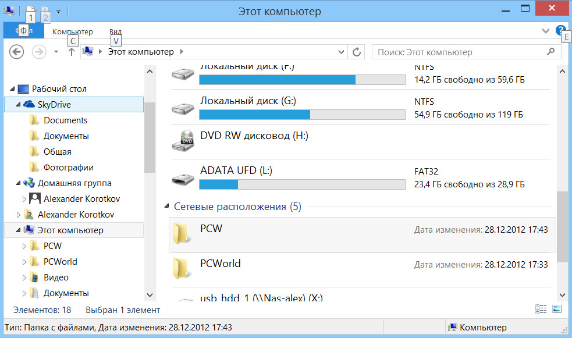Switch to large thumbnails view icon
The width and height of the screenshot is (572, 338).
click(556, 309)
